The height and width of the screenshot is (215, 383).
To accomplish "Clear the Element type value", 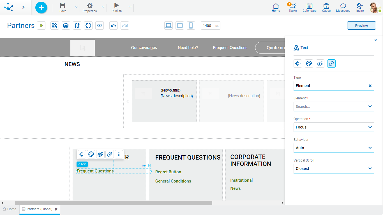I will tap(370, 86).
